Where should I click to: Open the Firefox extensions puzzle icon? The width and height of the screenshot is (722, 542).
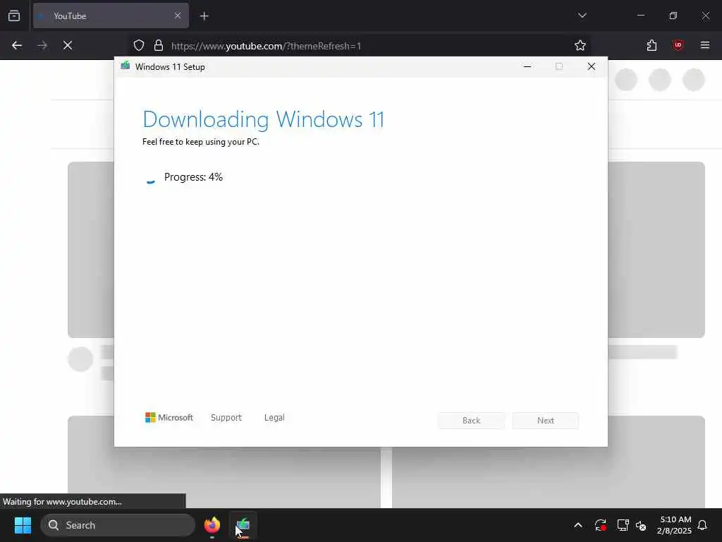(x=651, y=46)
